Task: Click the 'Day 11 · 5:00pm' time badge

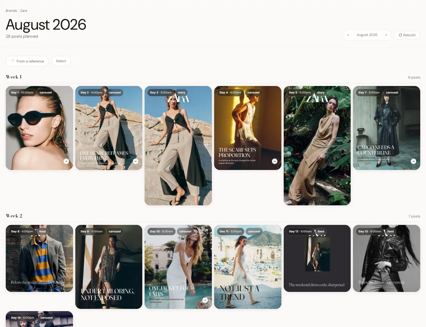Action: pos(231,232)
